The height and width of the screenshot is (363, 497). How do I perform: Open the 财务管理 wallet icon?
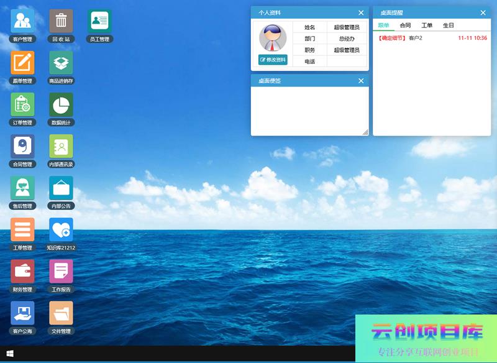(x=22, y=272)
